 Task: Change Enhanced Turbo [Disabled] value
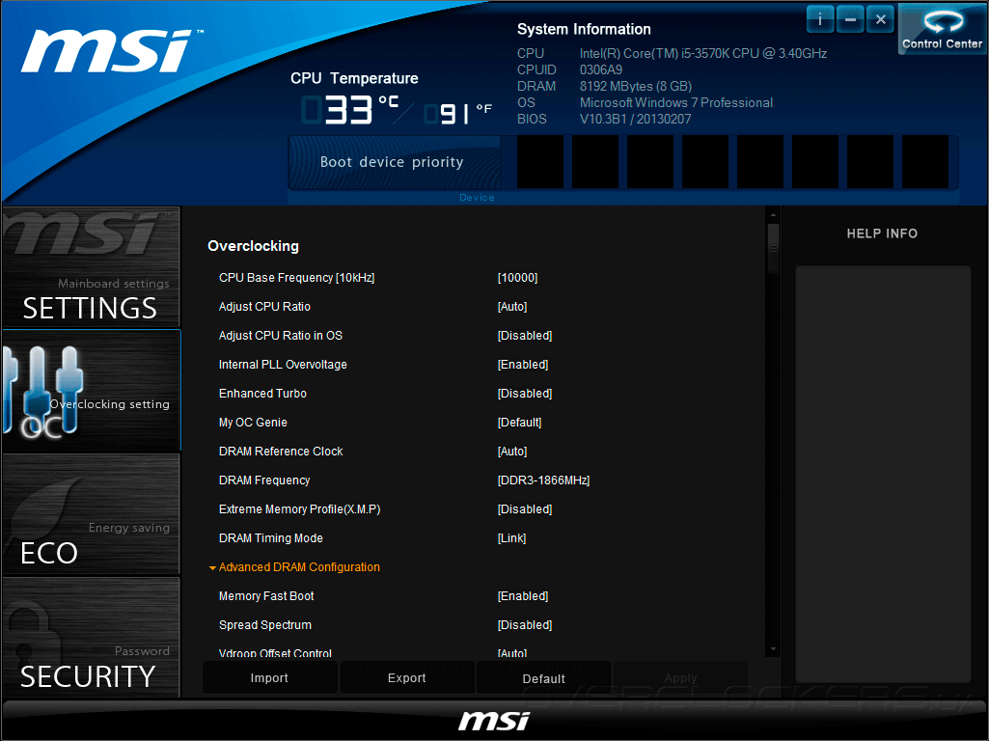click(525, 394)
